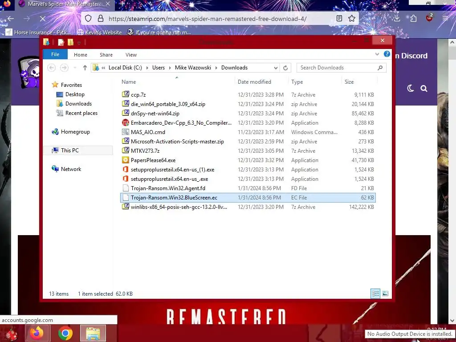
Task: Open the Share ribbon tab
Action: pyautogui.click(x=106, y=55)
